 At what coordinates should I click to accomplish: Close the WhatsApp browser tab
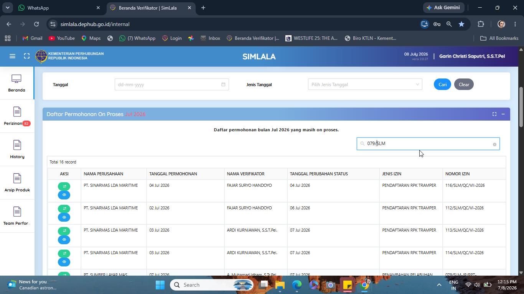click(98, 8)
